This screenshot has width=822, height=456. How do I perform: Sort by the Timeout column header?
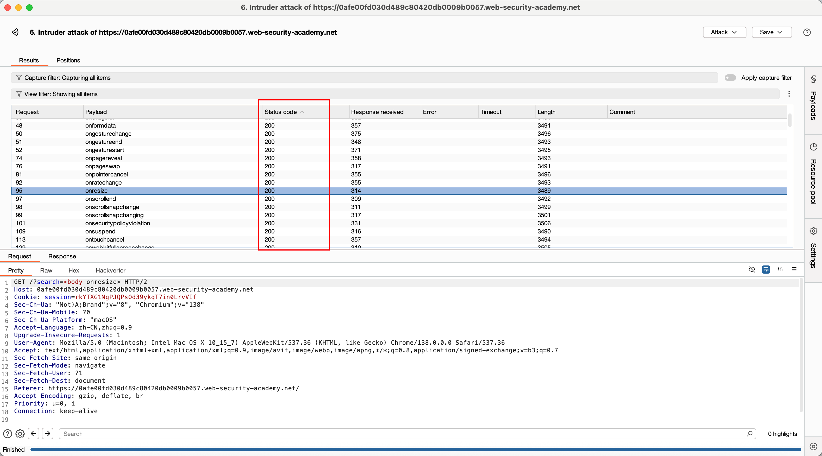(507, 112)
